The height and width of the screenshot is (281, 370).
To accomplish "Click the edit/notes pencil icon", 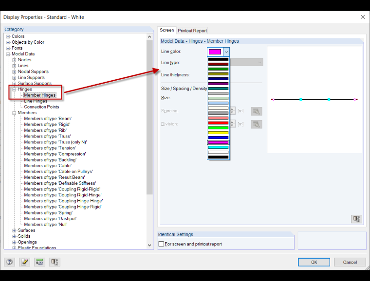I will pyautogui.click(x=24, y=262).
